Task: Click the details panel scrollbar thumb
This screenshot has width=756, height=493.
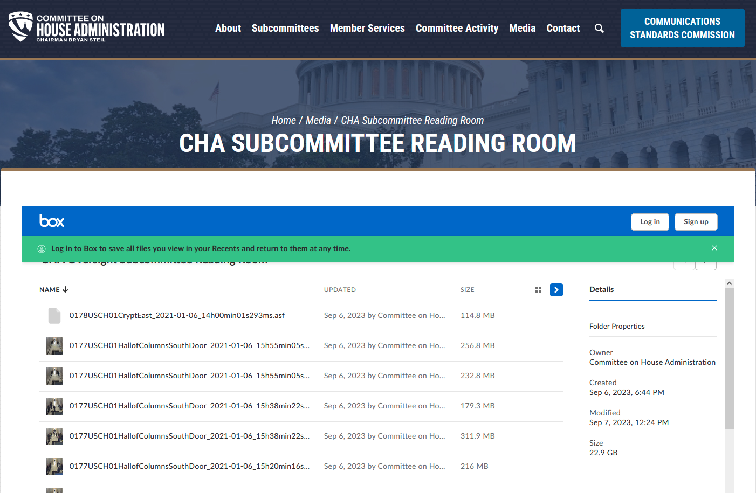Action: (730, 359)
